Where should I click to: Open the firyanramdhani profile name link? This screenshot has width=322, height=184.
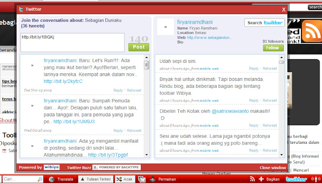195,22
